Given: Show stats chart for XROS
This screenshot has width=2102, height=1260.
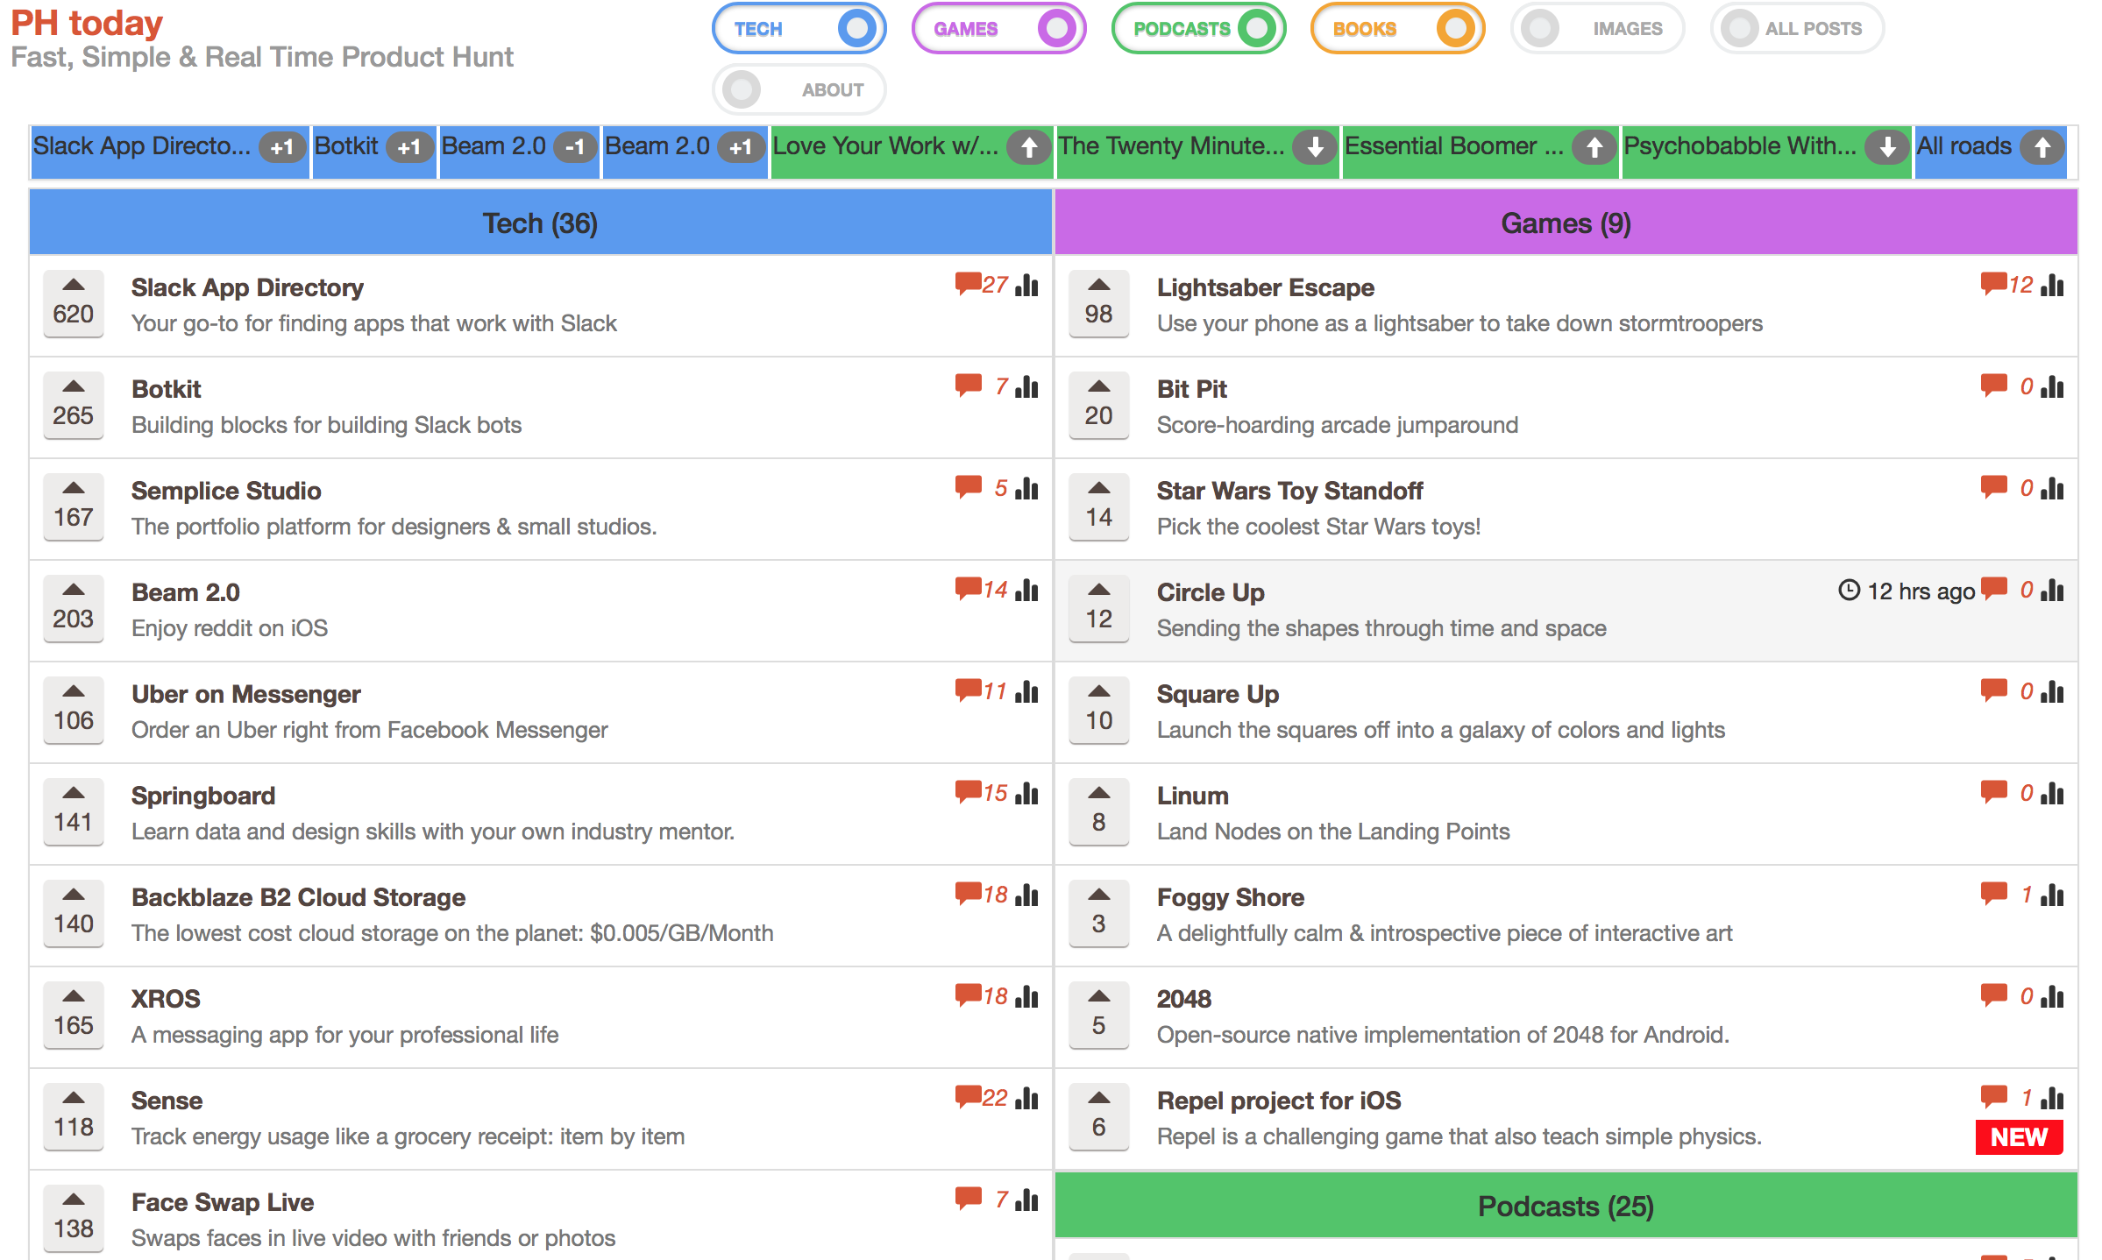Looking at the screenshot, I should coord(1026,996).
